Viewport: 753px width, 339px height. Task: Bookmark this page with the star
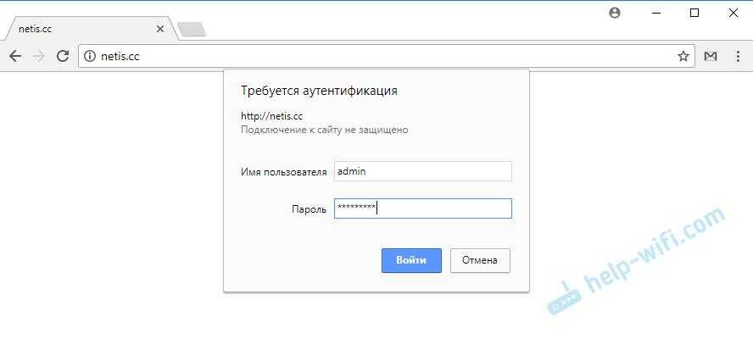pos(683,56)
